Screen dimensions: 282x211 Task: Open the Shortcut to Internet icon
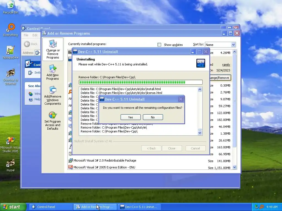tap(10, 77)
